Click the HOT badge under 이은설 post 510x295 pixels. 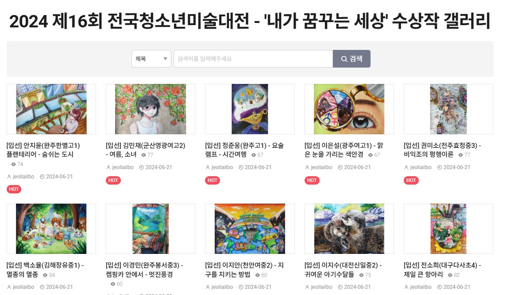[312, 180]
